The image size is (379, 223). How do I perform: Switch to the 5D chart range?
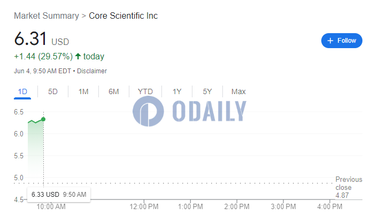(53, 91)
